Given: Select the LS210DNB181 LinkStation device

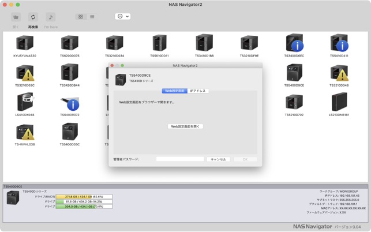Looking at the screenshot, I should point(339,105).
